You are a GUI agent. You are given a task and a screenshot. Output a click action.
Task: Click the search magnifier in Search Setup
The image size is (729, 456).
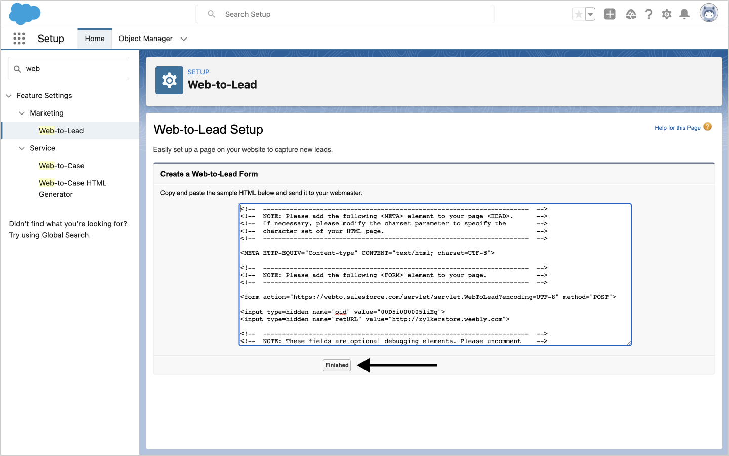[x=212, y=14]
